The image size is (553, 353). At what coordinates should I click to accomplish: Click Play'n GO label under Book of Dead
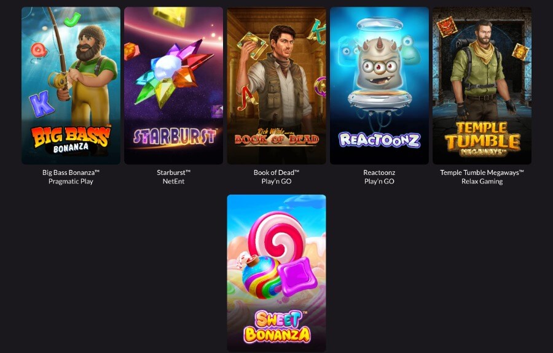[x=276, y=182]
